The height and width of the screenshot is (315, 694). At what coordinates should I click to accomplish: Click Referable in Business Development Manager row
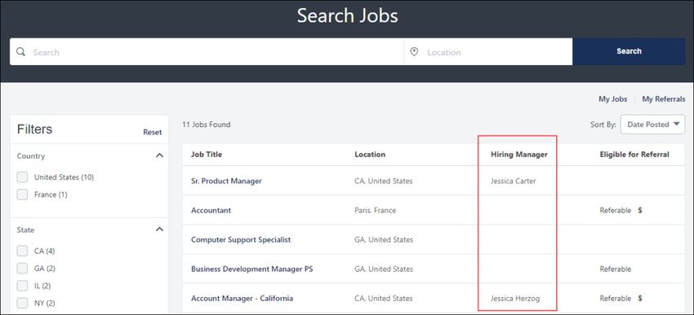point(616,269)
